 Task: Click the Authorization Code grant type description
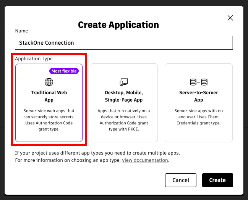(49, 120)
